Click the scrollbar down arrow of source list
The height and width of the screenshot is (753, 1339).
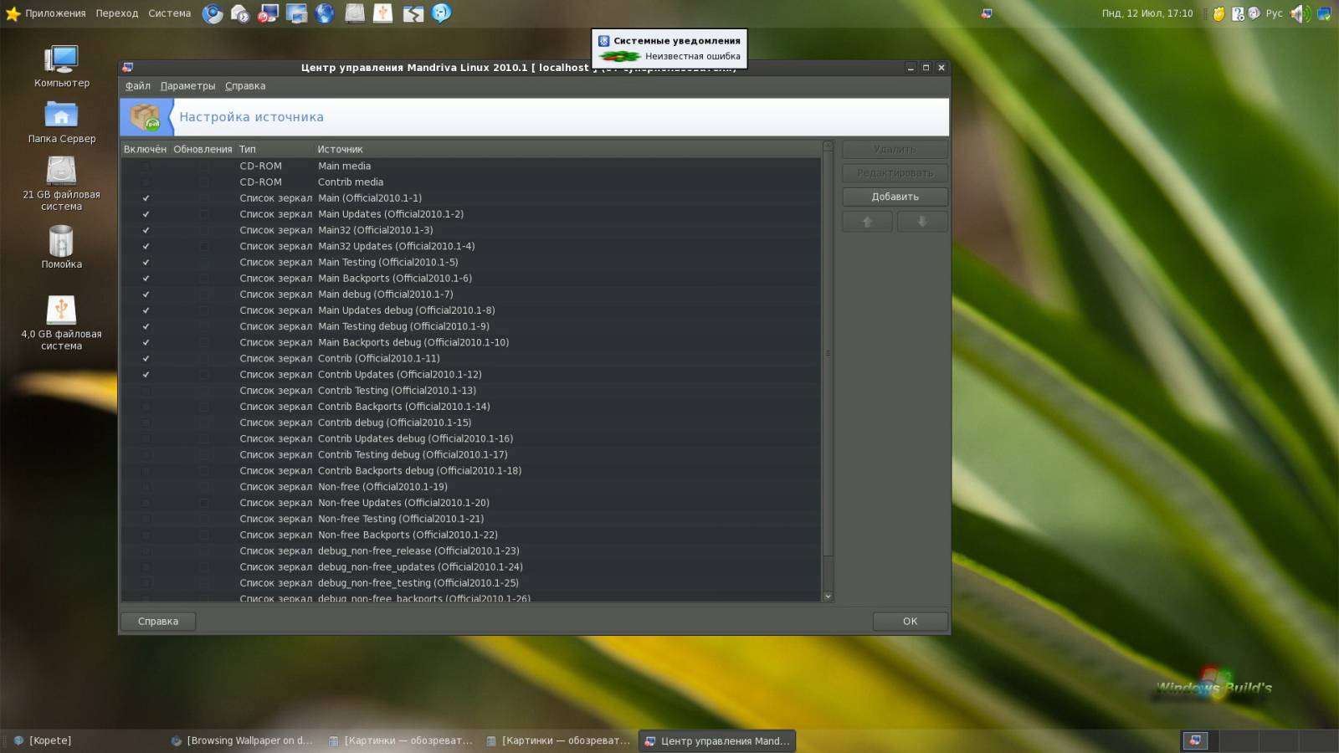click(x=828, y=597)
